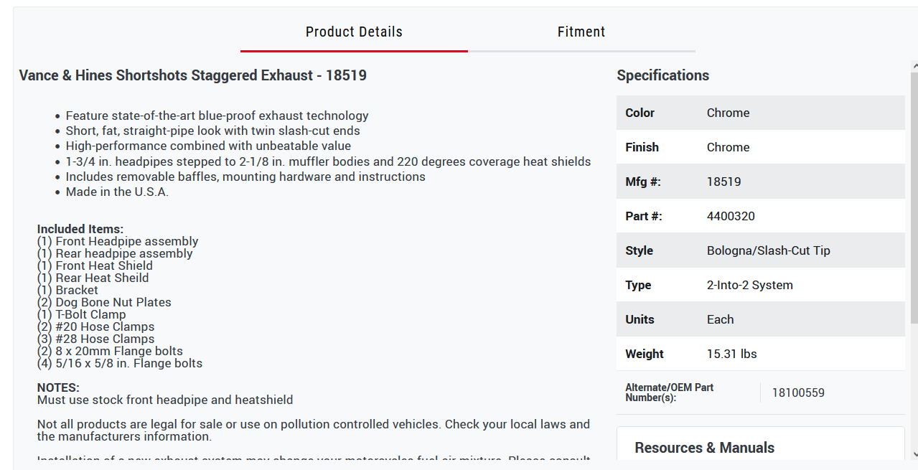This screenshot has width=918, height=470.
Task: Click the alternate OEM part number 18100559
Action: click(798, 393)
